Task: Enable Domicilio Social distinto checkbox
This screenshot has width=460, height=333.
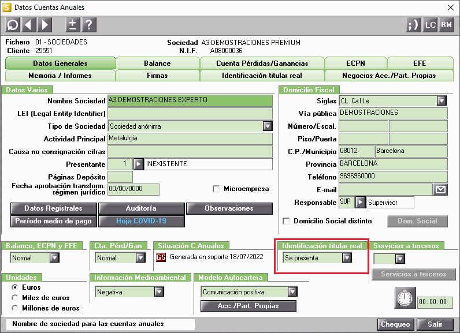Action: (286, 221)
